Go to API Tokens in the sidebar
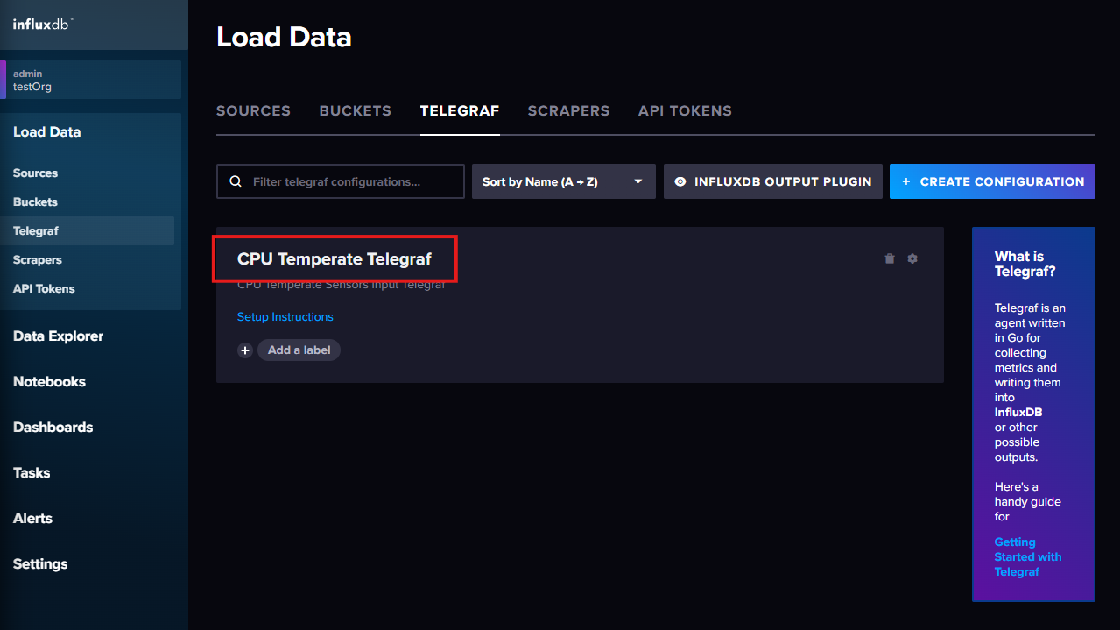 tap(44, 289)
